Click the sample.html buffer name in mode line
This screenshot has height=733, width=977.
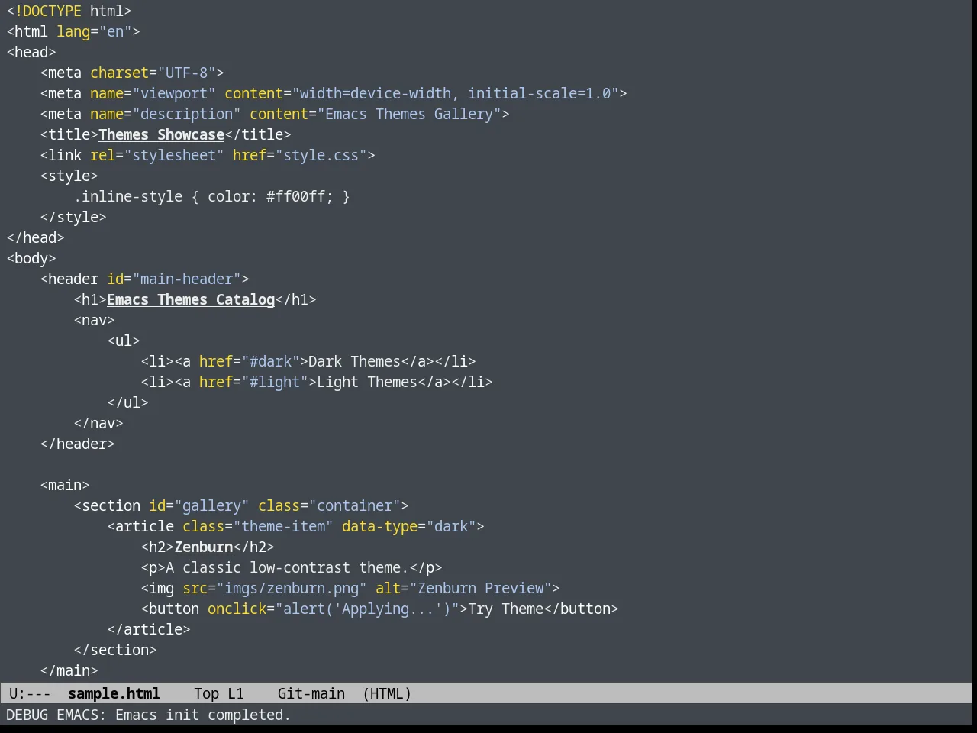[114, 693]
